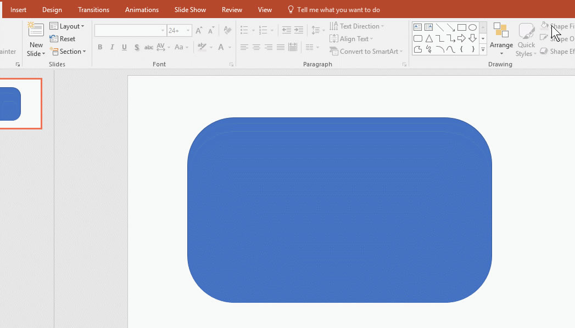Open the Align Text menu
This screenshot has height=328, width=575.
(351, 39)
